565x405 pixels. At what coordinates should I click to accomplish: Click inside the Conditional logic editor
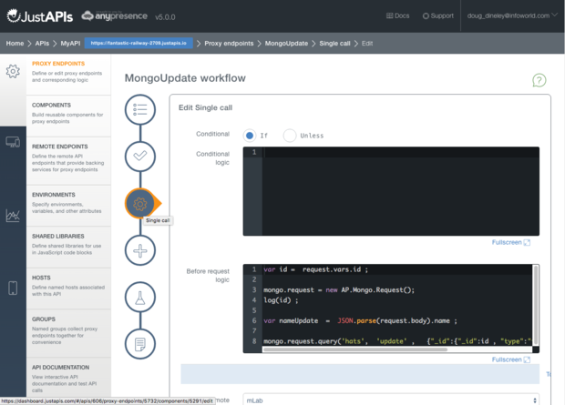coord(391,191)
